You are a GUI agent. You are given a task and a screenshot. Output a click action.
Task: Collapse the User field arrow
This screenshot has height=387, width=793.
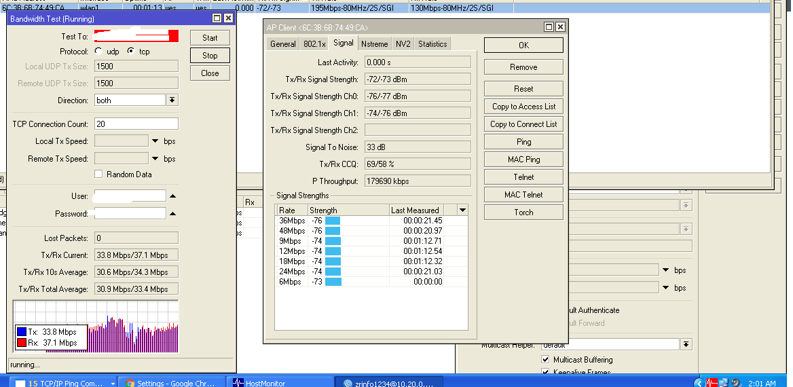coord(172,196)
